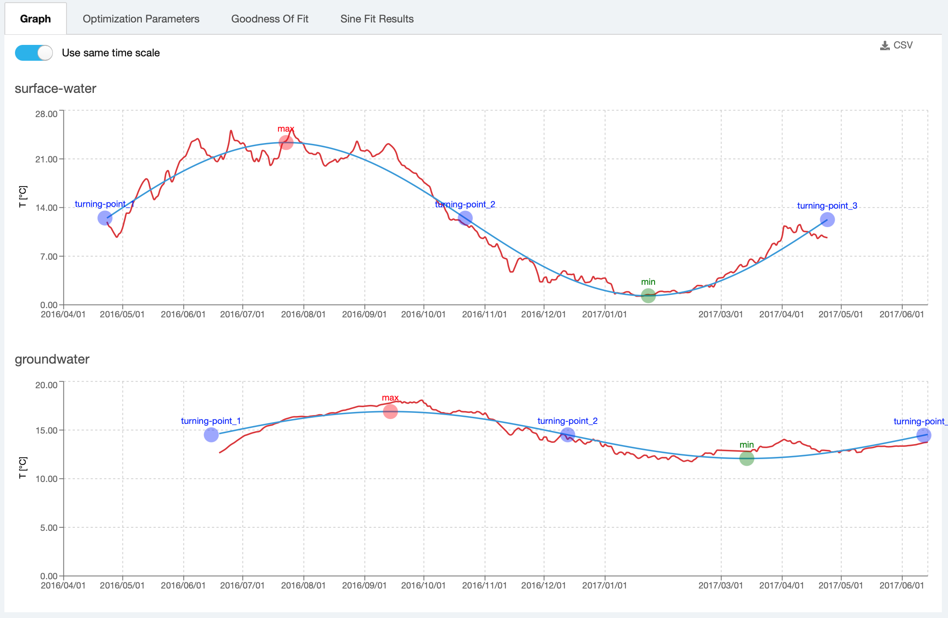Click the Use same time scale label
Viewport: 948px width, 618px height.
[x=111, y=53]
